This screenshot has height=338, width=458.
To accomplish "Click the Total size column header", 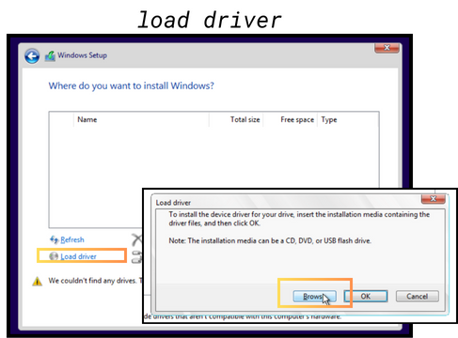I will 236,119.
